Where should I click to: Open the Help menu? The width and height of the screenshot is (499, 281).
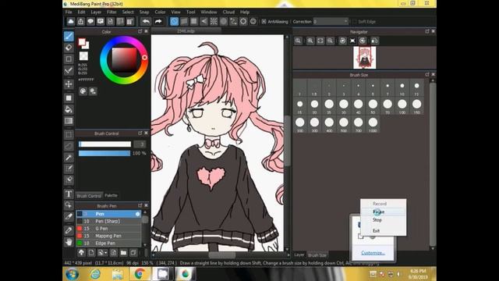click(x=245, y=12)
